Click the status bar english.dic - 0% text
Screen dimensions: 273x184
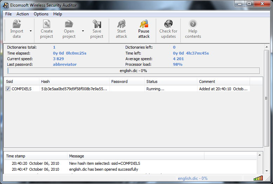tap(193, 178)
